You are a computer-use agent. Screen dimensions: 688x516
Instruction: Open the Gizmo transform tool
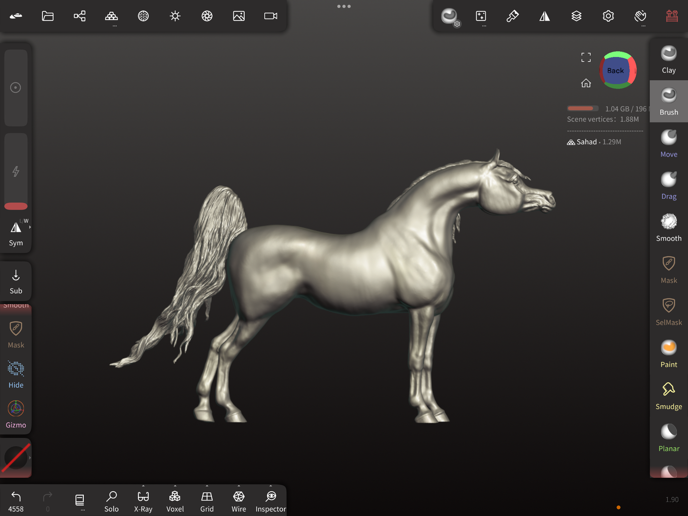pos(16,414)
